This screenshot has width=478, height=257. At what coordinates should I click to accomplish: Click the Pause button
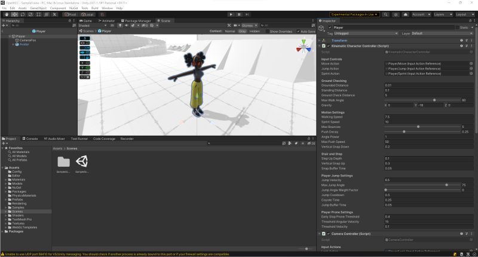pyautogui.click(x=239, y=14)
